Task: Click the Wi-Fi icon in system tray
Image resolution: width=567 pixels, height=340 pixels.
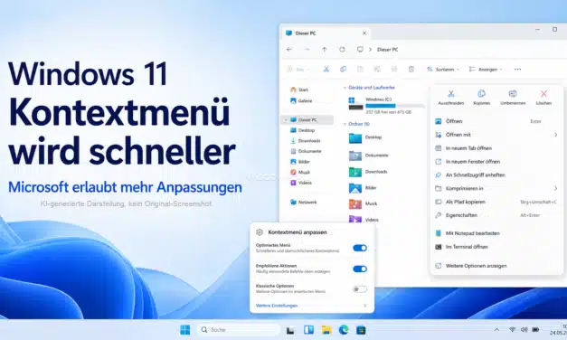Action: (512, 329)
